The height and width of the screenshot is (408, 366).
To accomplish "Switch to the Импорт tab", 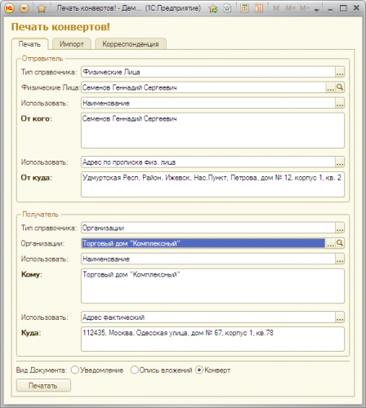I will pos(72,44).
